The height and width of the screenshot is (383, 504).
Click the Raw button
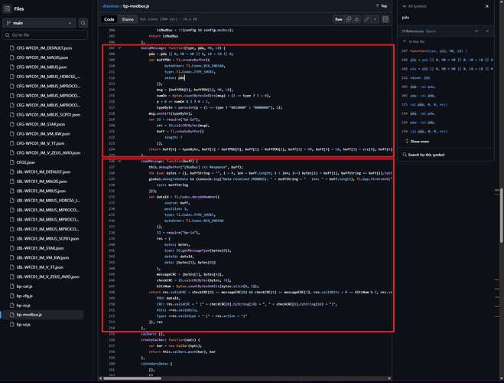[338, 18]
